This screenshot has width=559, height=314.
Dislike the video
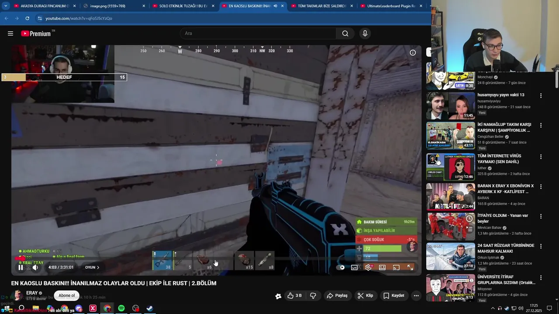click(313, 296)
